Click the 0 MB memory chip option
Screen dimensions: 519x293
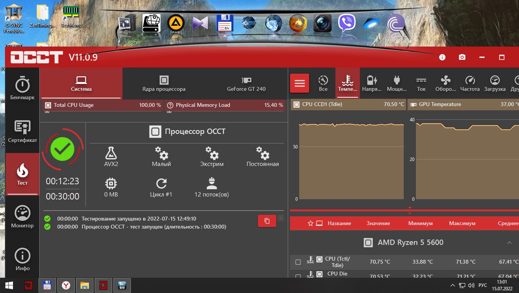[111, 187]
